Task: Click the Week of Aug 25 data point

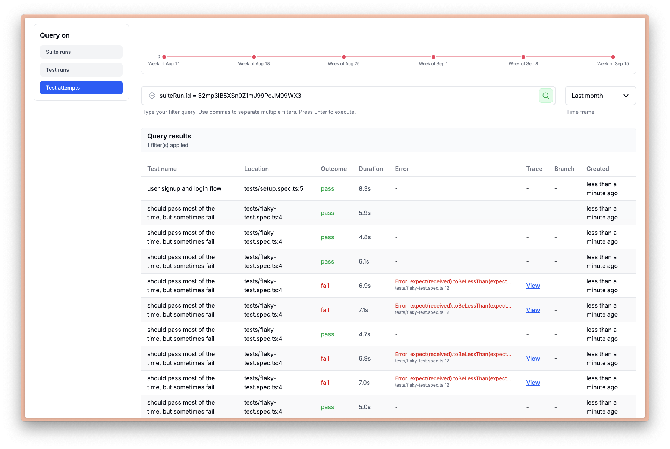Action: click(344, 57)
